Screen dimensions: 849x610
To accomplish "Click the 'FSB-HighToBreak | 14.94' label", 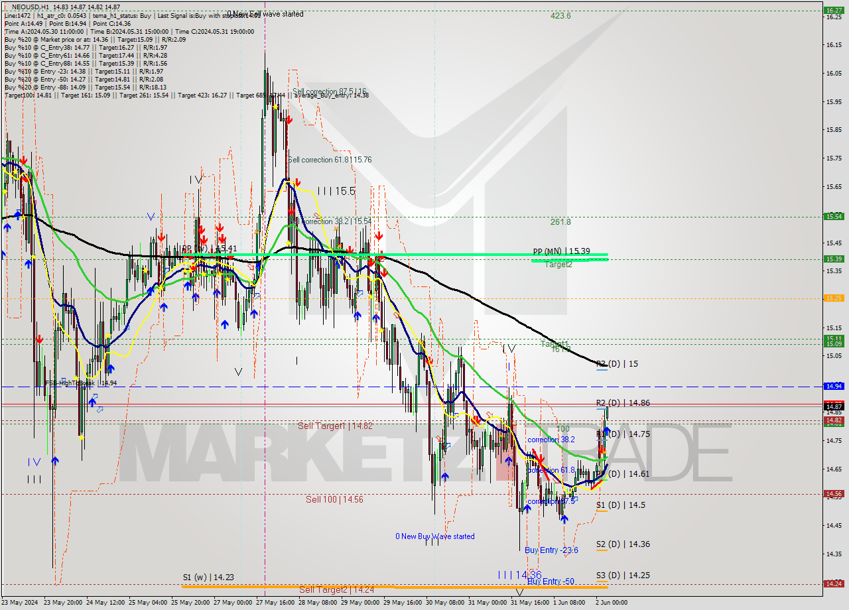I will [81, 383].
